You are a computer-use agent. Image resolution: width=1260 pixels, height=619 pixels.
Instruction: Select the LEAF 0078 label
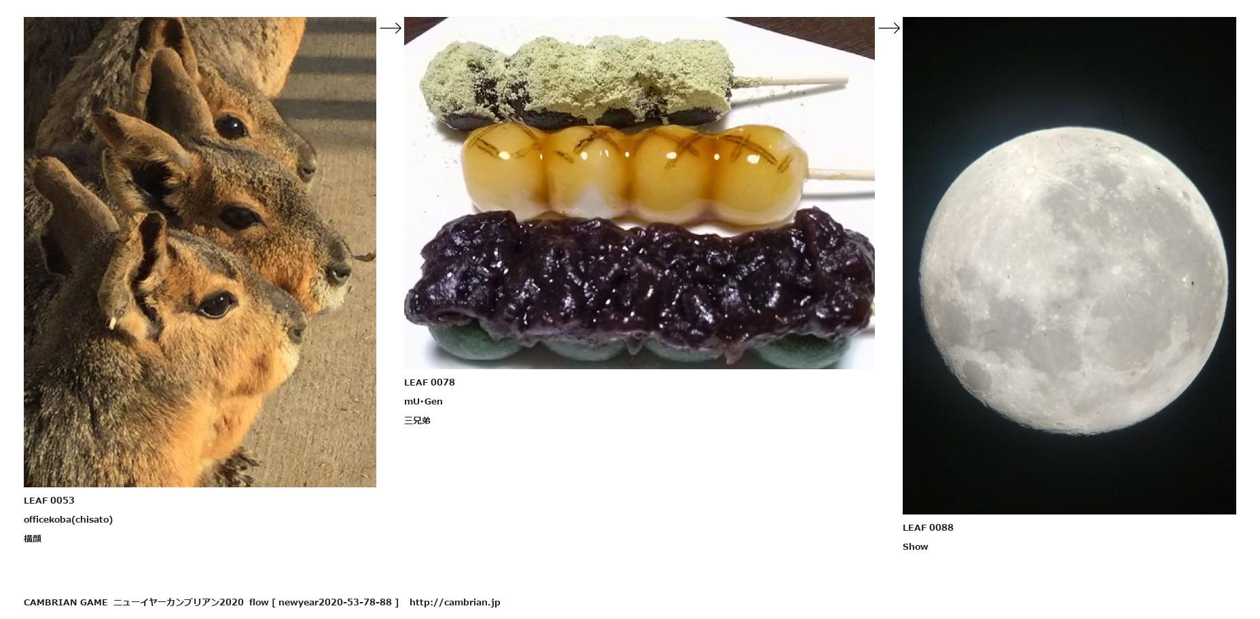point(429,382)
